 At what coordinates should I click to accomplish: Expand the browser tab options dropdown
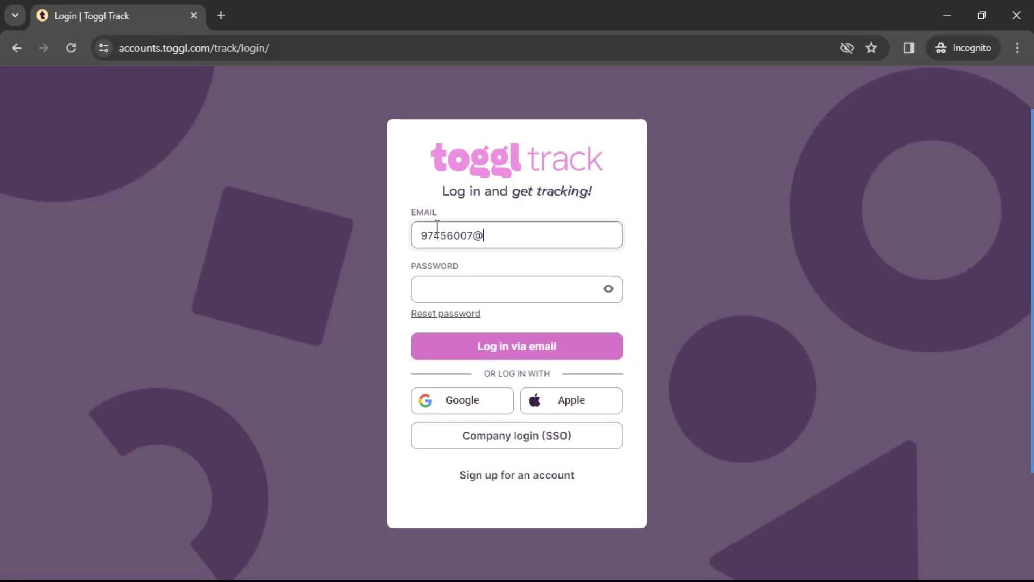coord(16,16)
